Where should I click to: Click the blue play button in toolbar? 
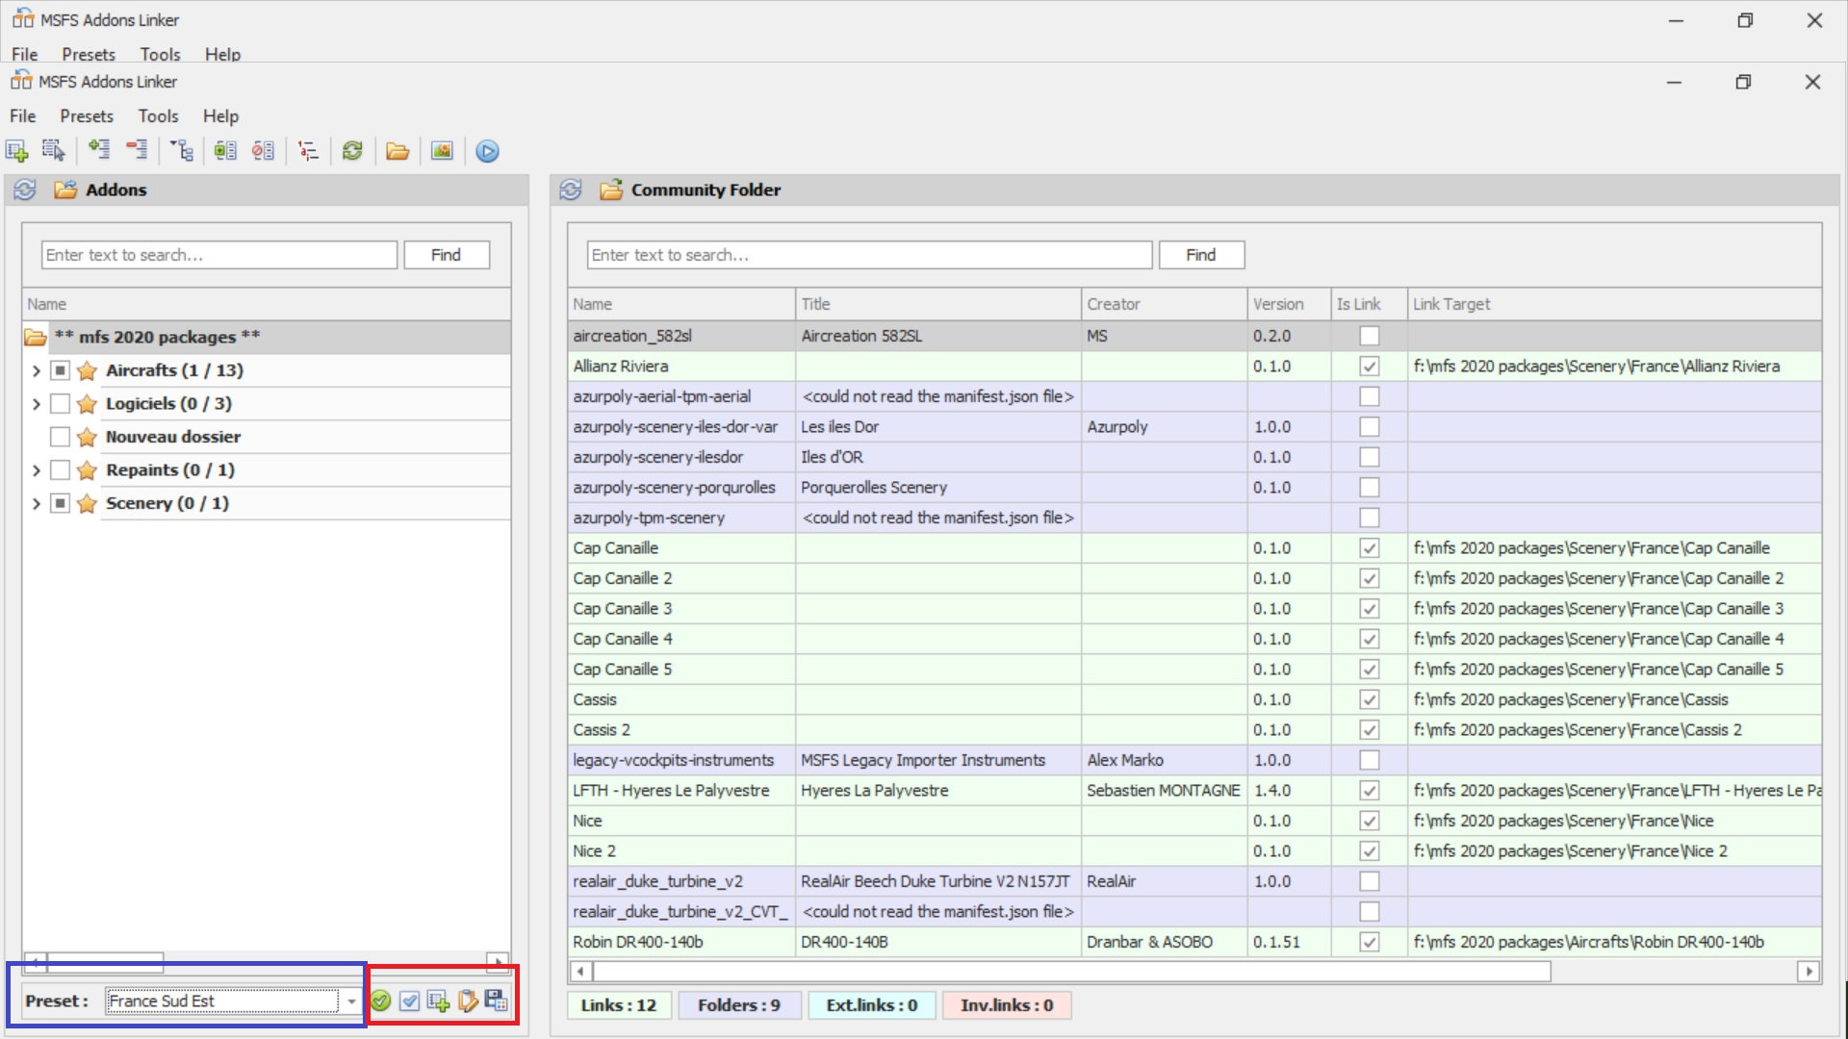click(x=487, y=151)
